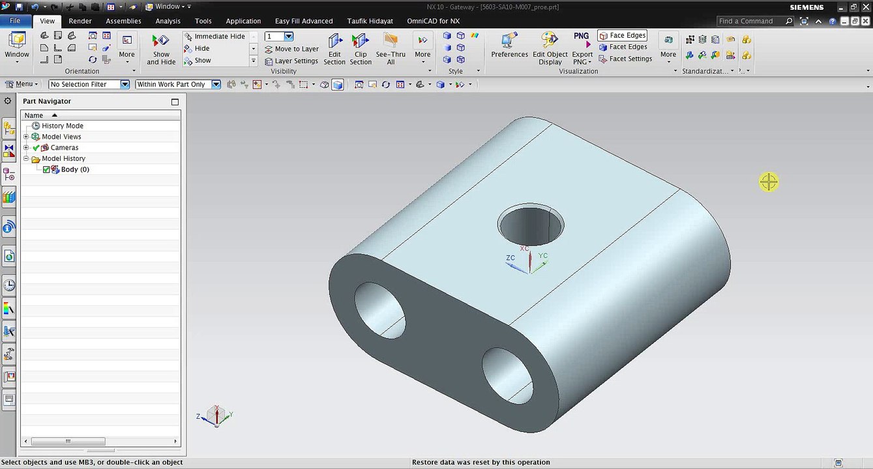Toggle the Face Edges option
The width and height of the screenshot is (873, 469).
(x=622, y=36)
